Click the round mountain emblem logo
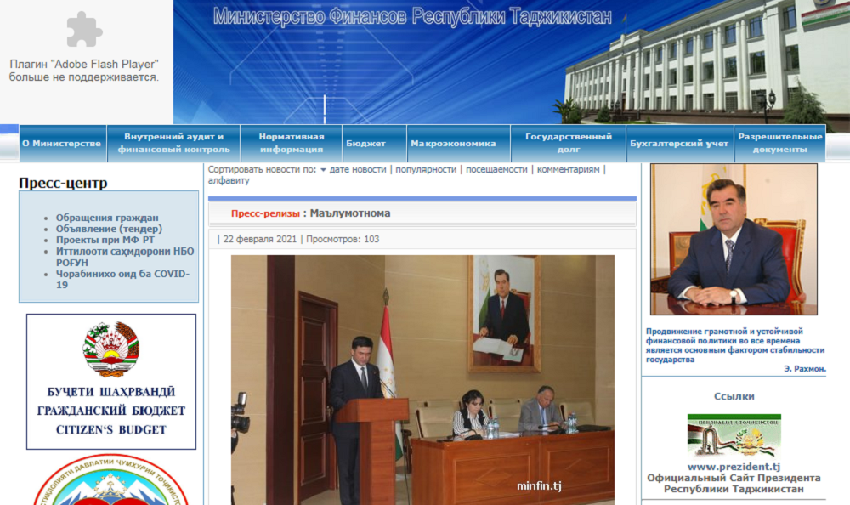 [x=111, y=481]
